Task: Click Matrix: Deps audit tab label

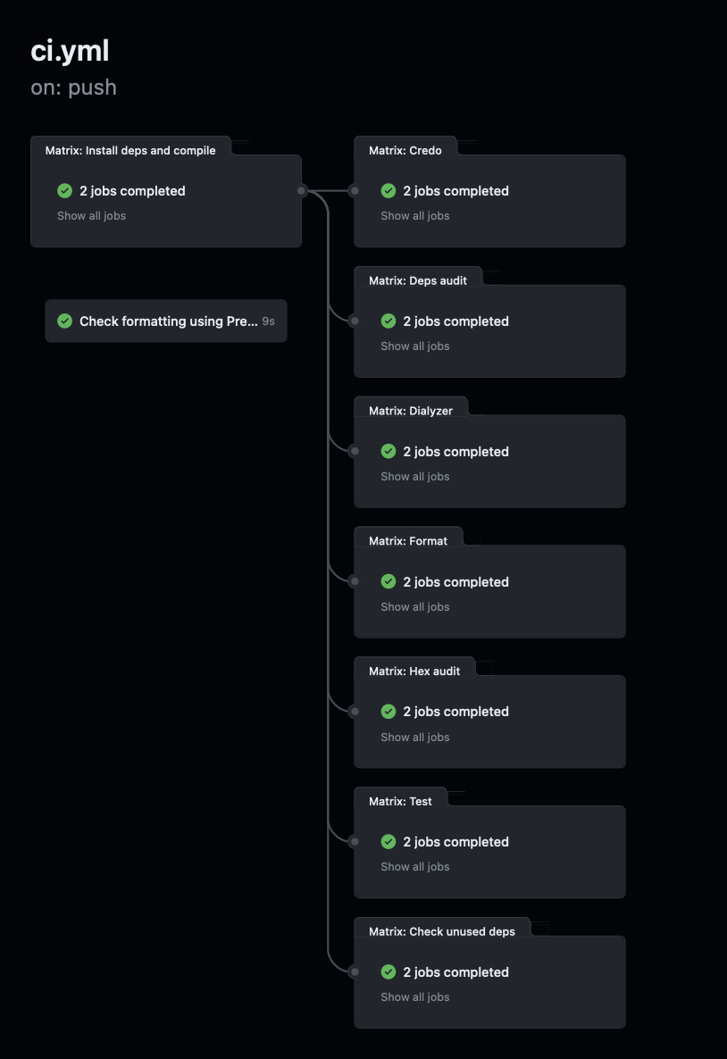Action: (417, 280)
